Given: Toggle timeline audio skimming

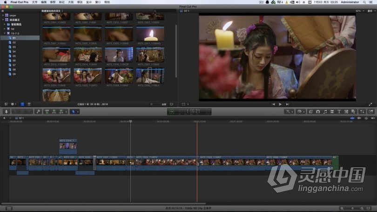Looking at the screenshot, I should [x=359, y=118].
